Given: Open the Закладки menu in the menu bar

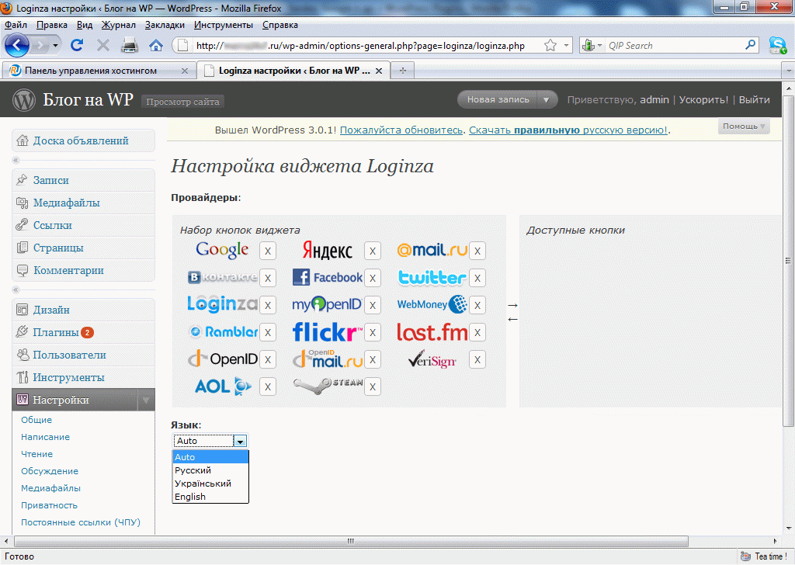Looking at the screenshot, I should 165,25.
